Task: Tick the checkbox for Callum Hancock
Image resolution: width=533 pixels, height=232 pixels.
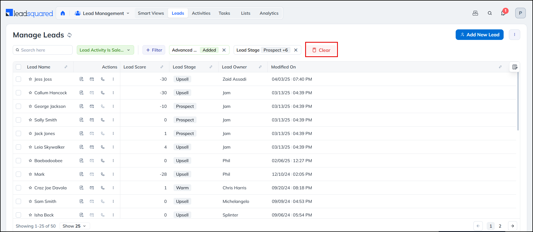Action: [19, 93]
